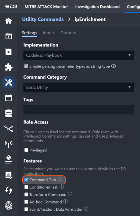Uncheck the Command Task checkbox

pyautogui.click(x=26, y=180)
